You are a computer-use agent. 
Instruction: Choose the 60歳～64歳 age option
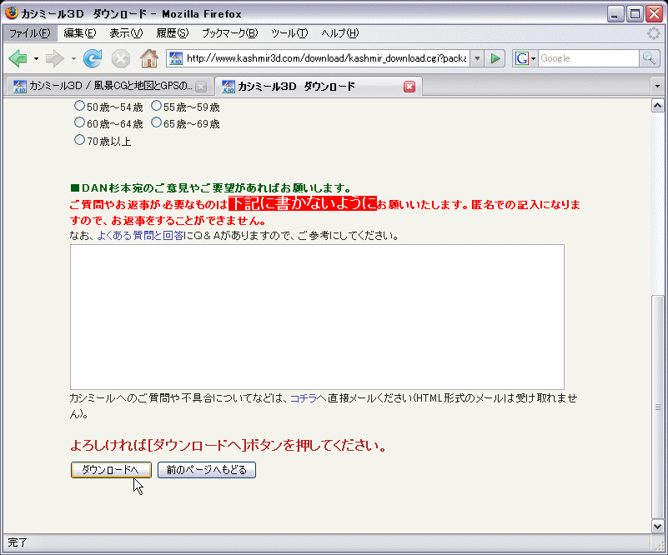pos(79,122)
